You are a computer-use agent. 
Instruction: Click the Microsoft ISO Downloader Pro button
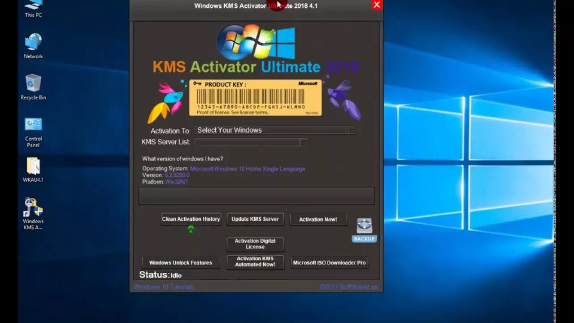[x=330, y=263]
